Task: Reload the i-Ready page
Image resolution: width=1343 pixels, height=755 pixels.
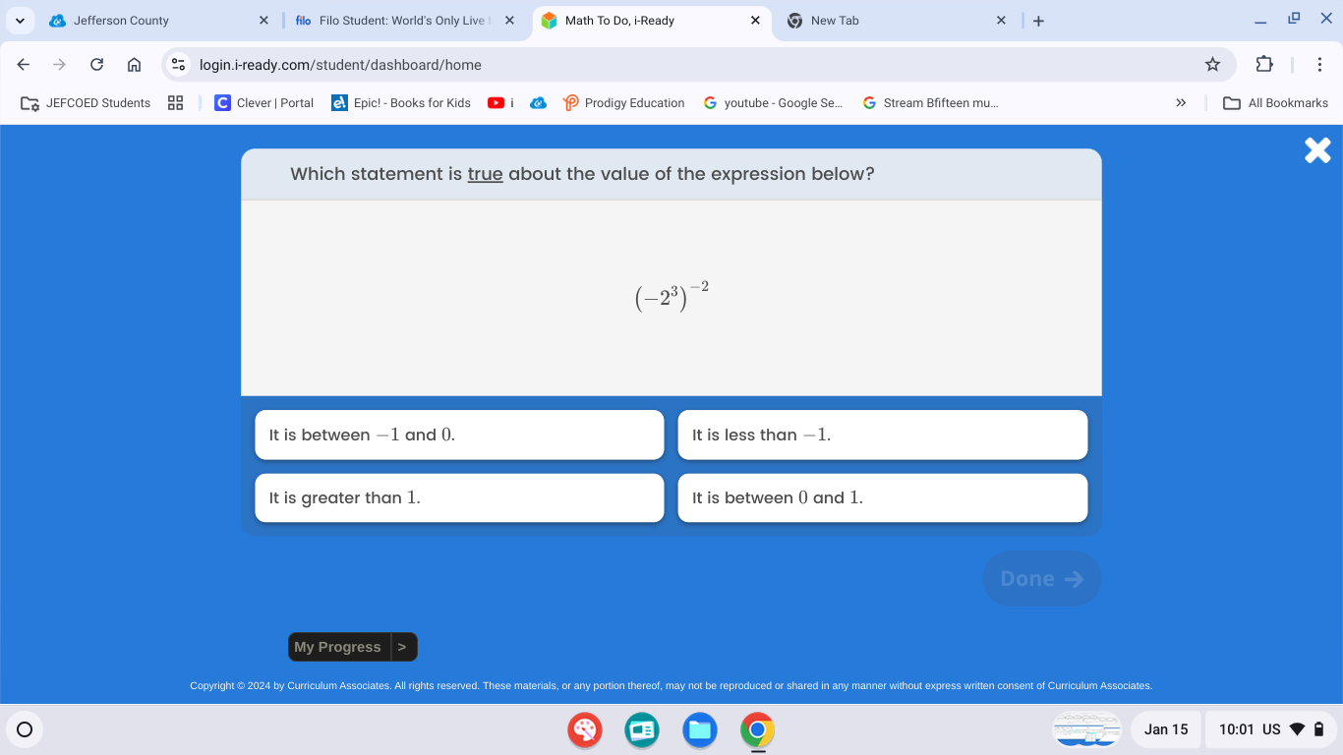Action: tap(96, 65)
